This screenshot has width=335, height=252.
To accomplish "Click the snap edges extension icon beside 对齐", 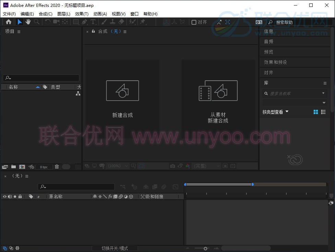I will point(219,22).
